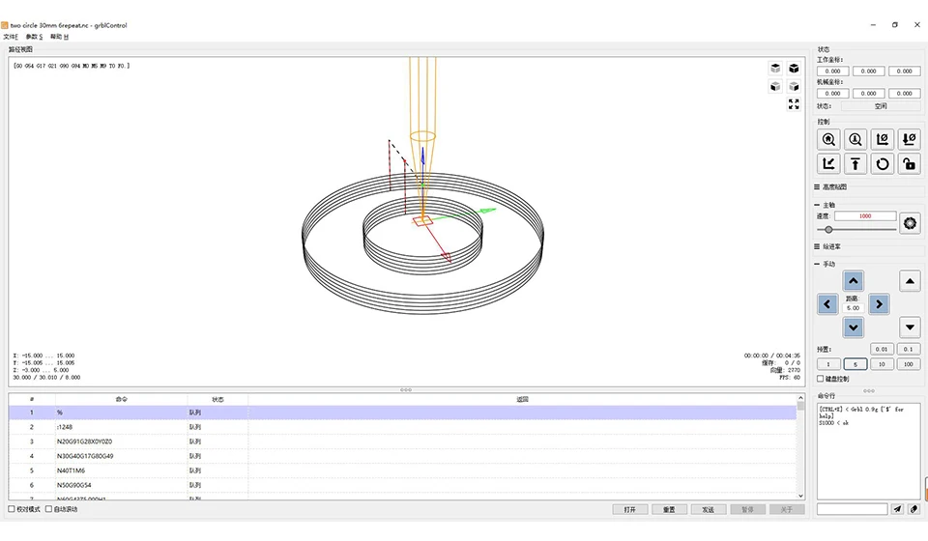Select table row with command :1248
Viewport: 928px width, 541px height.
click(x=402, y=427)
